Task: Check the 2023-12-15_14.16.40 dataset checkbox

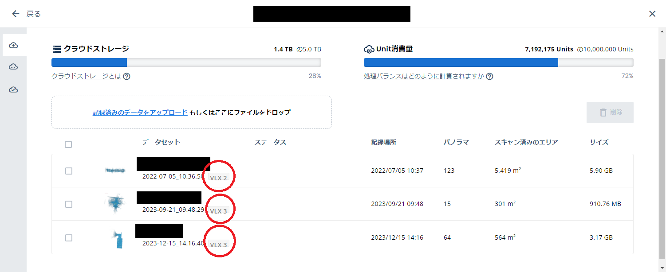Action: pos(68,238)
